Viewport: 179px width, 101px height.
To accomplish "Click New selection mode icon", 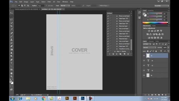I will tap(19, 6).
